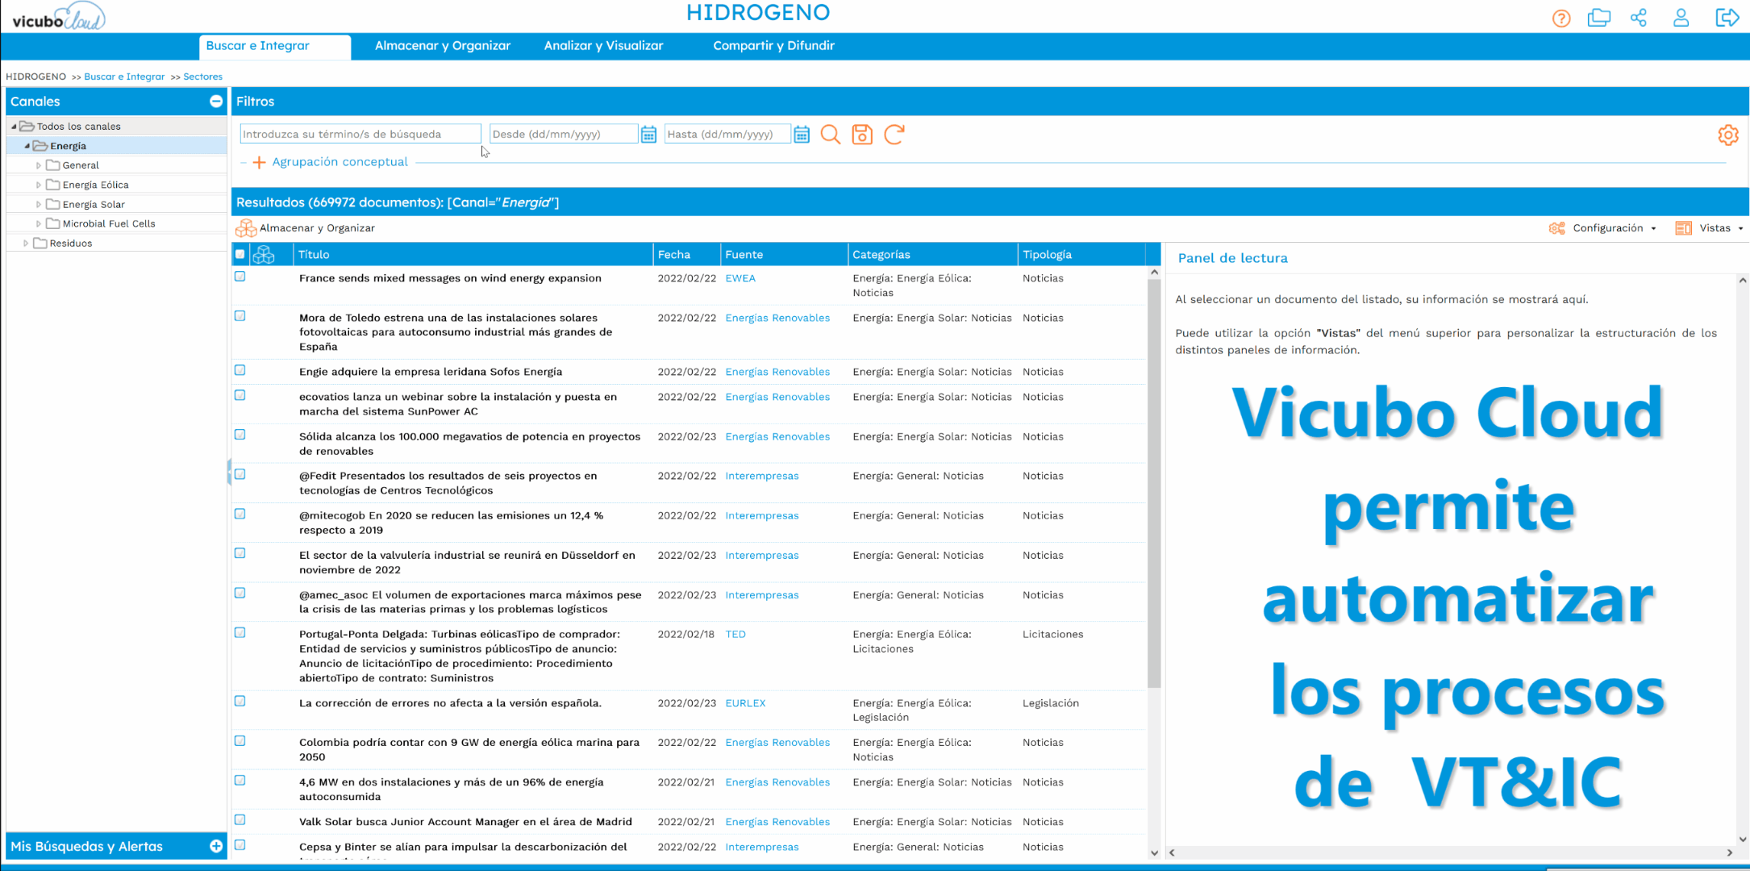Check the Sólida 100.000 megavatios row checkbox
The width and height of the screenshot is (1750, 871).
tap(240, 435)
